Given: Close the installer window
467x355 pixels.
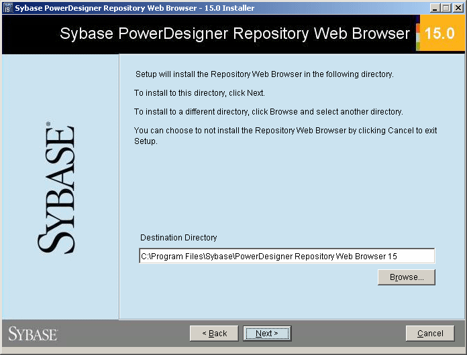Looking at the screenshot, I should [x=458, y=8].
